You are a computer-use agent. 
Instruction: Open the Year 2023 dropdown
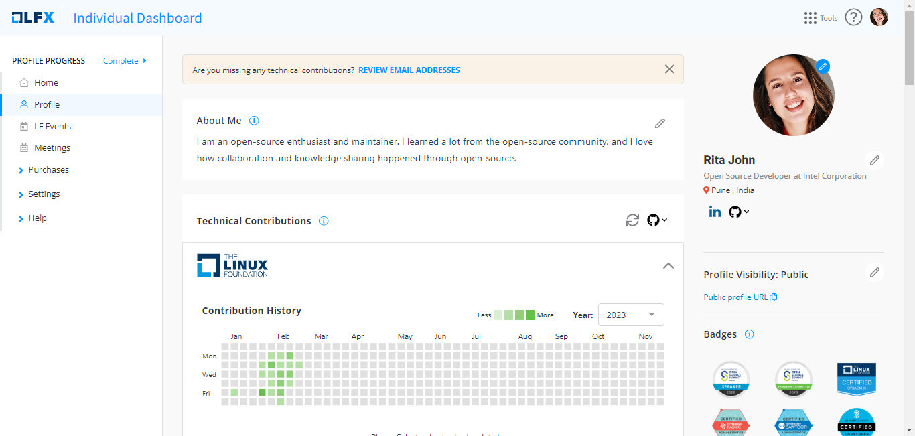click(x=630, y=315)
